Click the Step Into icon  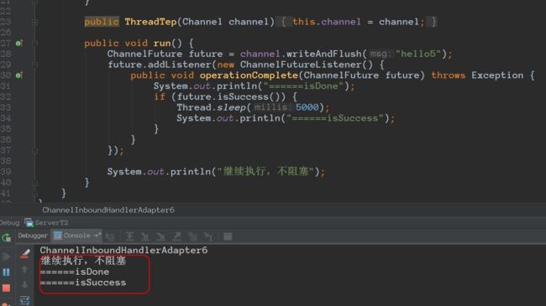pos(145,236)
